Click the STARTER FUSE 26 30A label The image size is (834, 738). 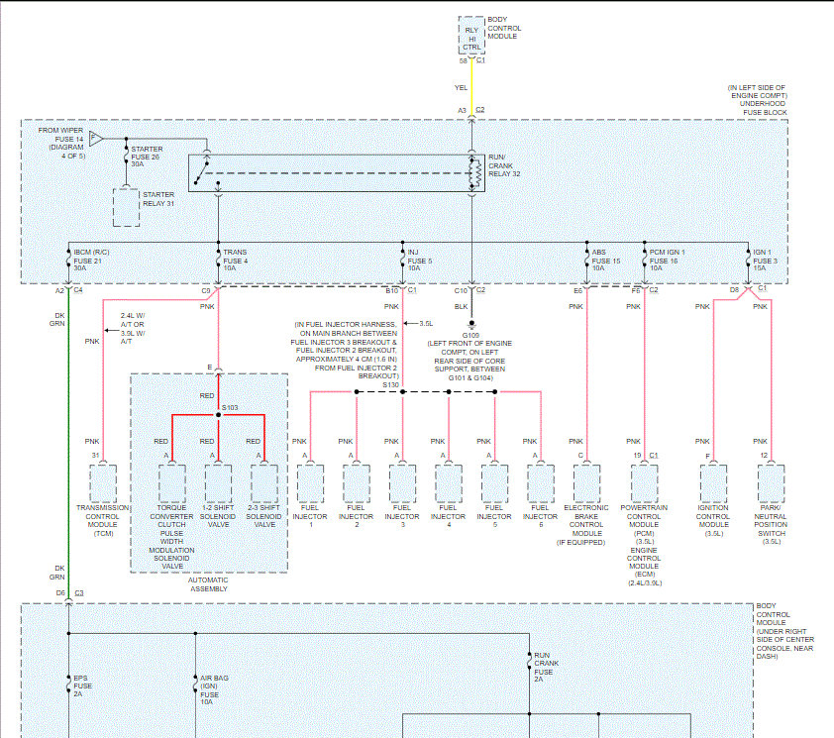point(147,157)
